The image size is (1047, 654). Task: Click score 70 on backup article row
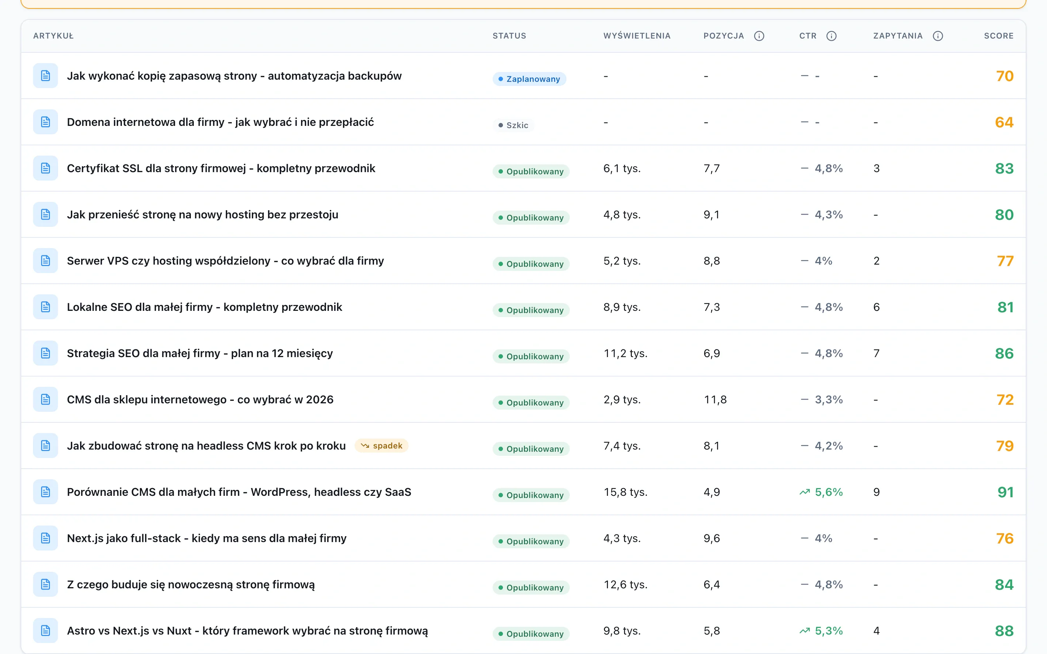[1005, 76]
